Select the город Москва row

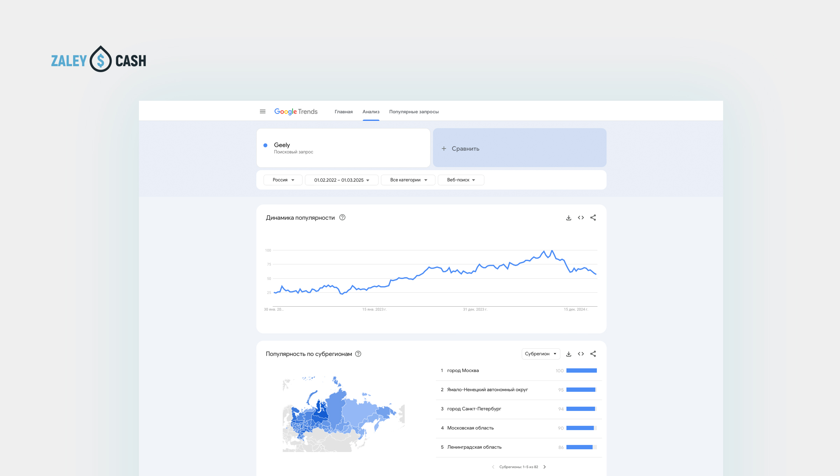pyautogui.click(x=519, y=371)
